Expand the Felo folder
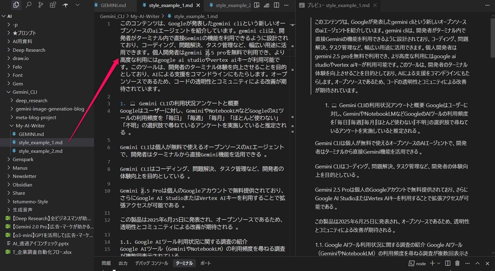The image size is (495, 271). pyautogui.click(x=9, y=67)
